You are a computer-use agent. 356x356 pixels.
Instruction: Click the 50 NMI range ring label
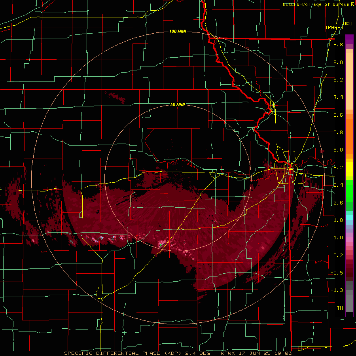coord(178,104)
